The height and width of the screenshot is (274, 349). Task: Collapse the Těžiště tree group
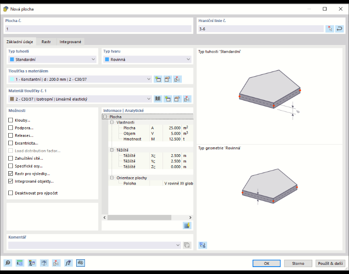click(x=112, y=150)
